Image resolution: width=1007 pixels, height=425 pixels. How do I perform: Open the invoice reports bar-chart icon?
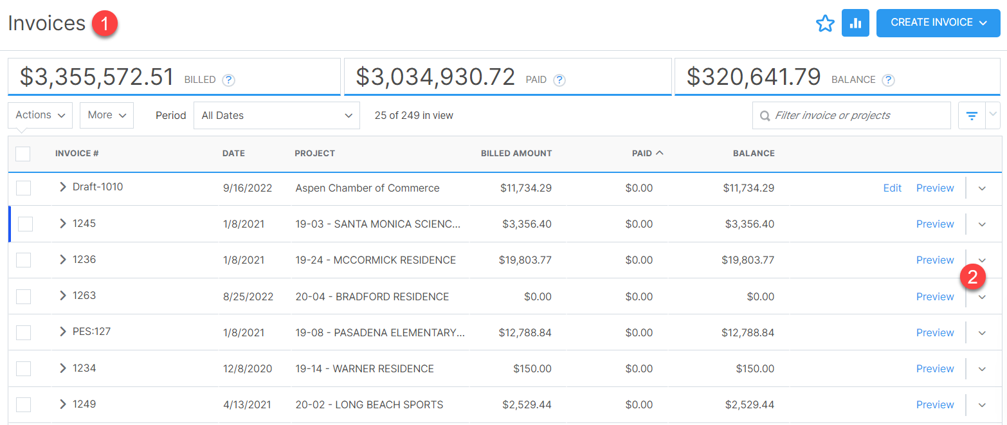855,23
